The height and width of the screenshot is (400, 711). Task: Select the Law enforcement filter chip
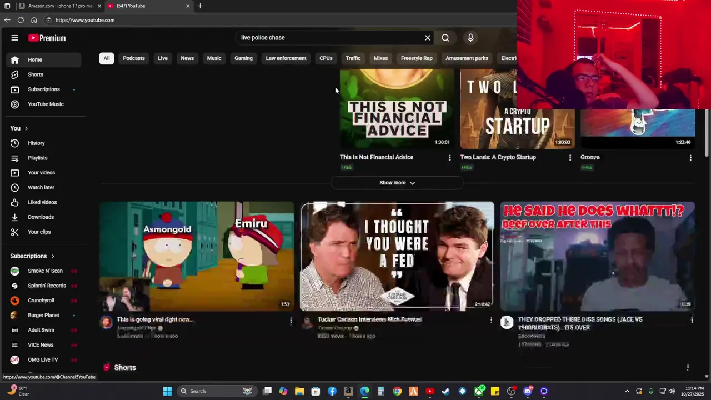286,58
